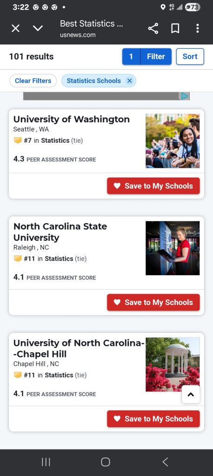View the NC State photo thumbnail
This screenshot has height=476, width=213.
tap(173, 248)
